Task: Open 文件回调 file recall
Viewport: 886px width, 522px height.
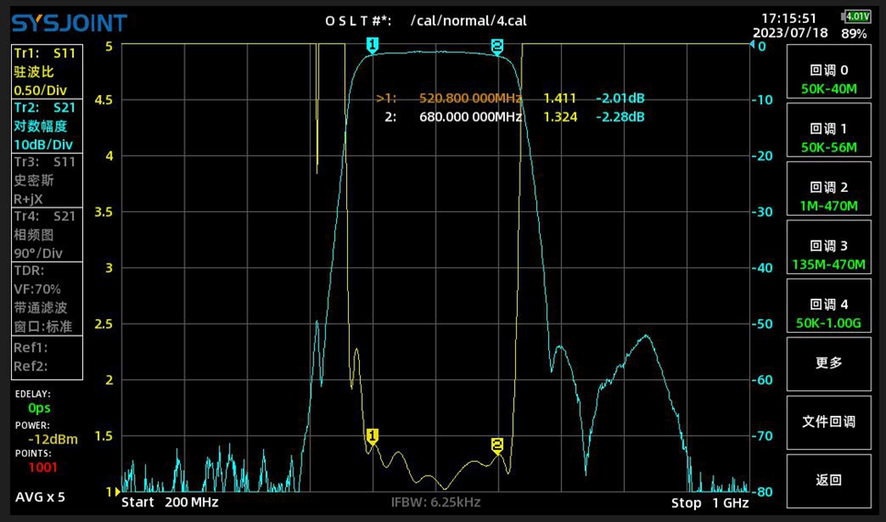Action: click(829, 421)
